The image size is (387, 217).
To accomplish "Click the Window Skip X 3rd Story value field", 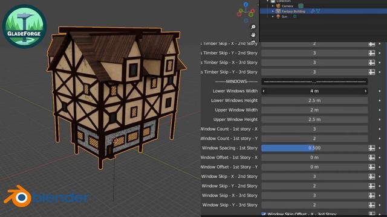I will point(314,195).
